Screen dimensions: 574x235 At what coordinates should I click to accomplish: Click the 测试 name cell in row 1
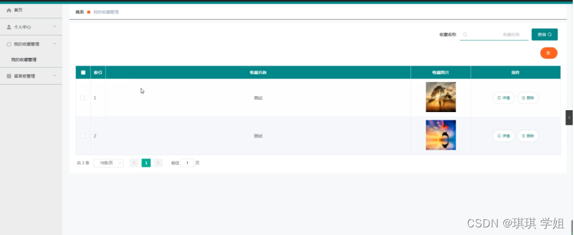[x=258, y=97]
